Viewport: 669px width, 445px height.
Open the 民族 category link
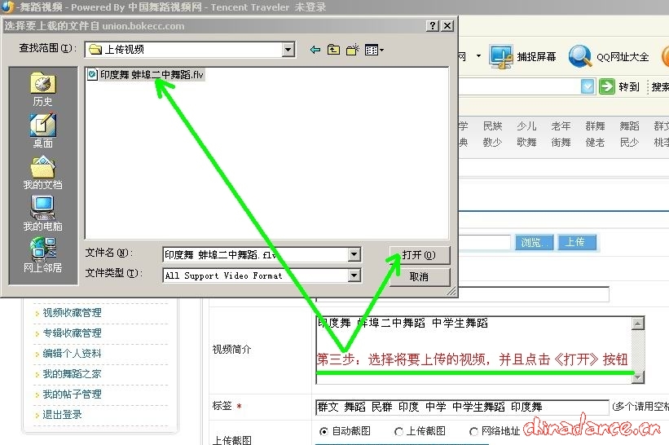click(492, 126)
